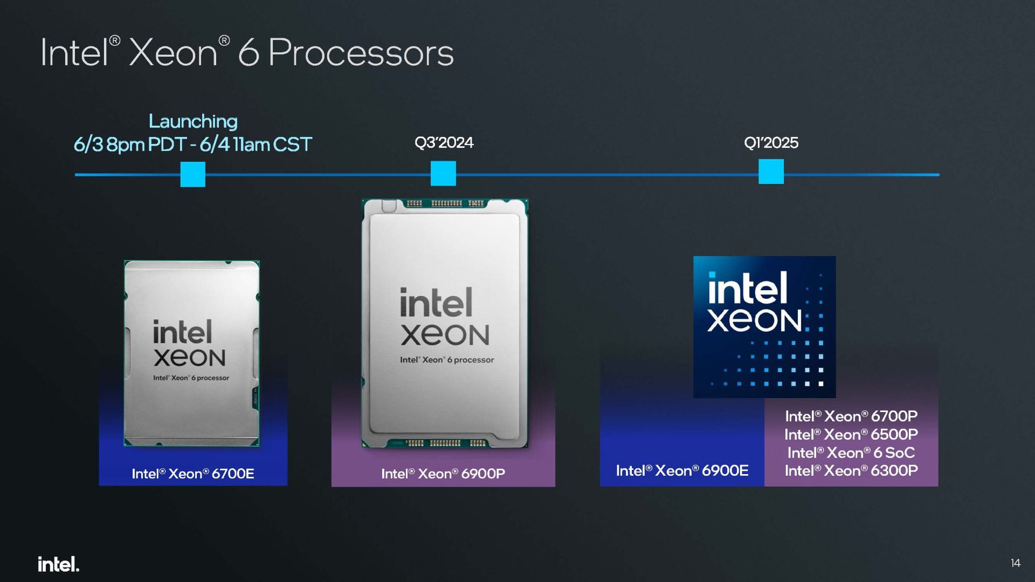Viewport: 1035px width, 582px height.
Task: Click the Intel Xeon 6900P label
Action: click(x=443, y=474)
